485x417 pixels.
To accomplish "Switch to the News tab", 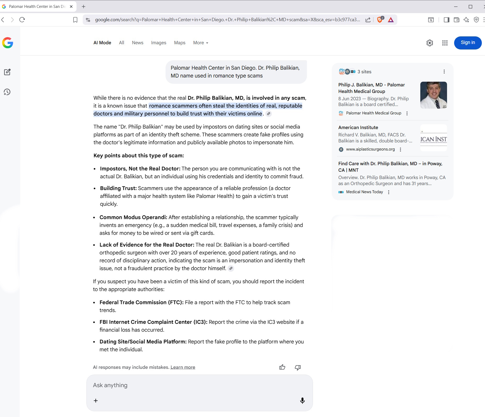I will [x=137, y=43].
